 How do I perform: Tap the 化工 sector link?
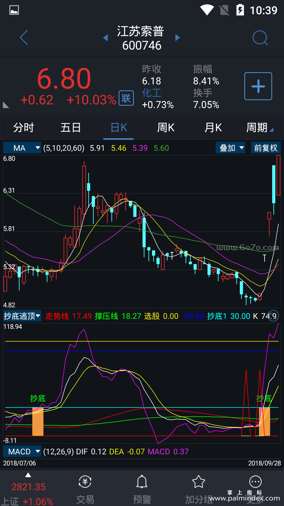tap(151, 93)
